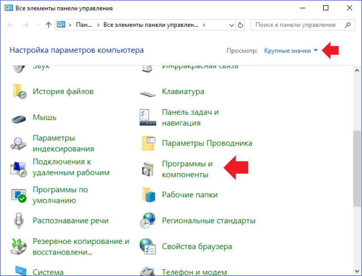Open the Клавиатура link
Image resolution: width=362 pixels, height=276 pixels.
pos(183,92)
